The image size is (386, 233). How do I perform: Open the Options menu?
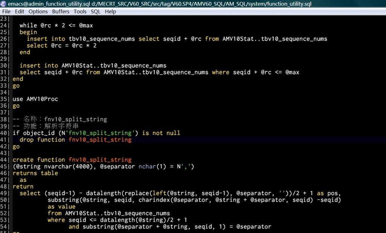[x=38, y=11]
